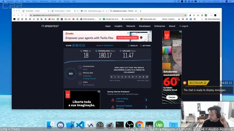Viewport: 234px width, 131px height.
Task: Open the Insights menu
Action: [118, 26]
